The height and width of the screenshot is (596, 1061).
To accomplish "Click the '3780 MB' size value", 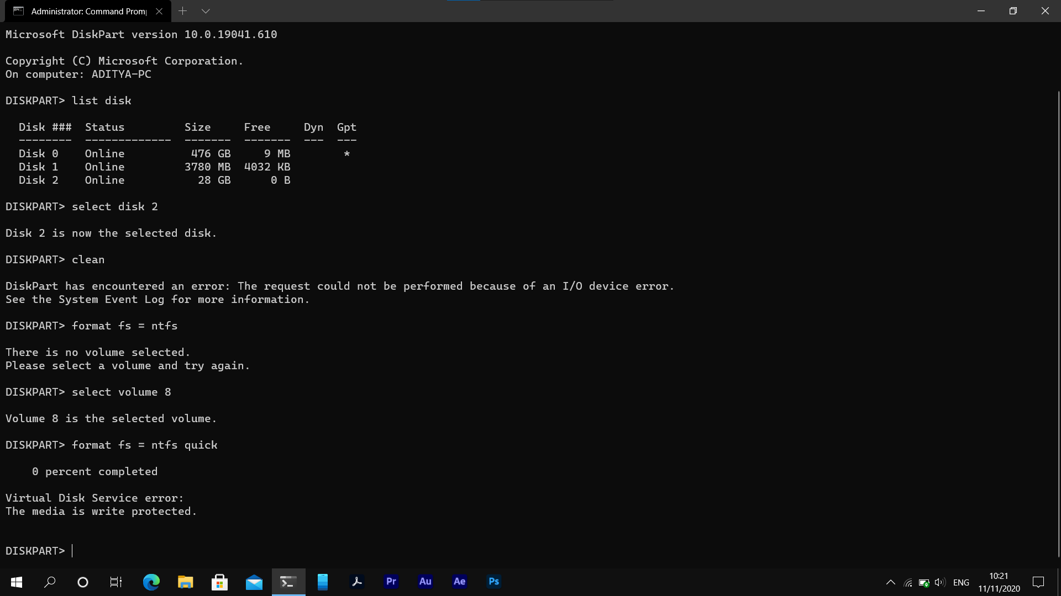I will coord(208,167).
